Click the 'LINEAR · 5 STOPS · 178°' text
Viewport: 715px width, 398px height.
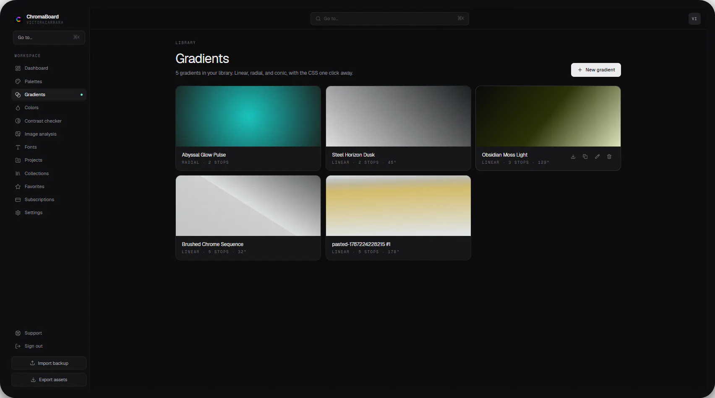365,252
